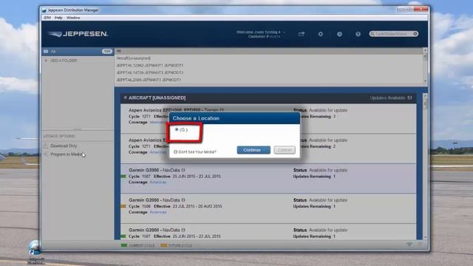This screenshot has width=473, height=266.
Task: Click scroll-down arrow of the aircraft list scrollbar
Action: 425,81
